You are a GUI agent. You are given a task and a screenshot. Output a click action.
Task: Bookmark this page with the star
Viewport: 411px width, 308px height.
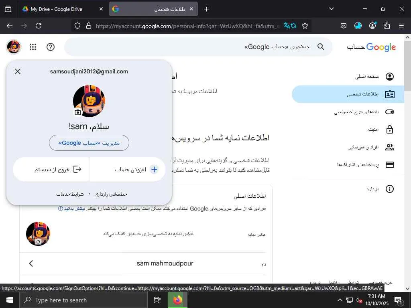pos(305,26)
